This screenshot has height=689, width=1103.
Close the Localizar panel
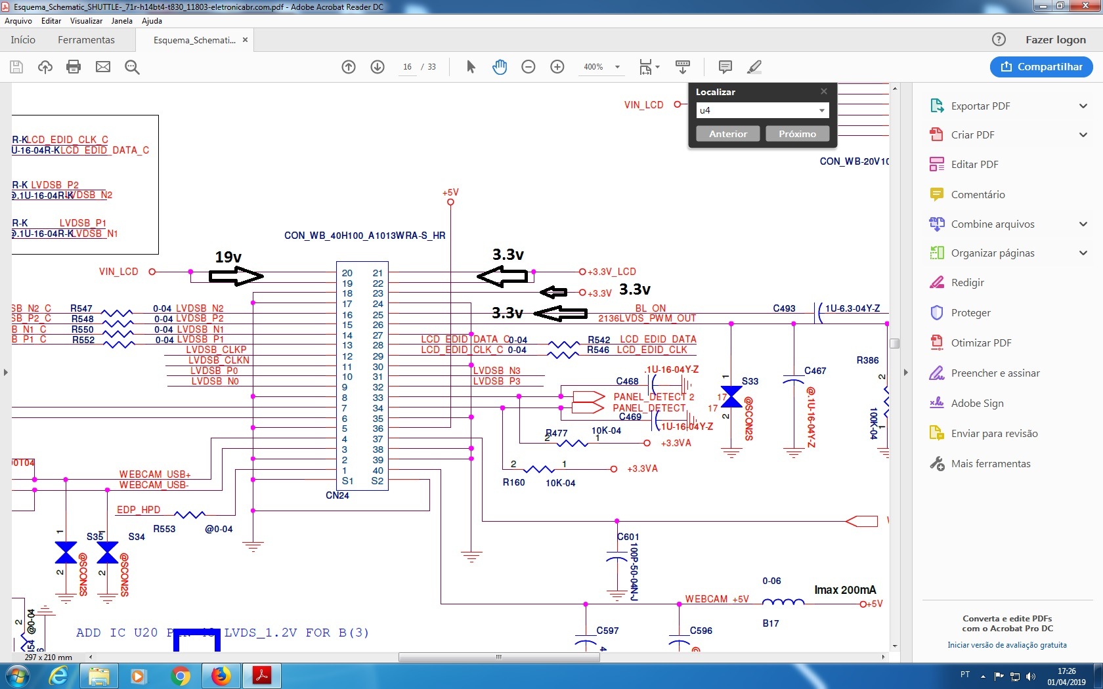(824, 91)
